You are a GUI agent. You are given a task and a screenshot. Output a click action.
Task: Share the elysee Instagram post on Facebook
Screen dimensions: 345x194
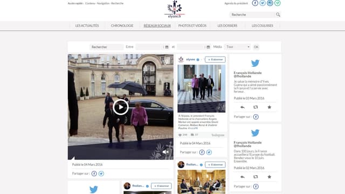(202, 152)
